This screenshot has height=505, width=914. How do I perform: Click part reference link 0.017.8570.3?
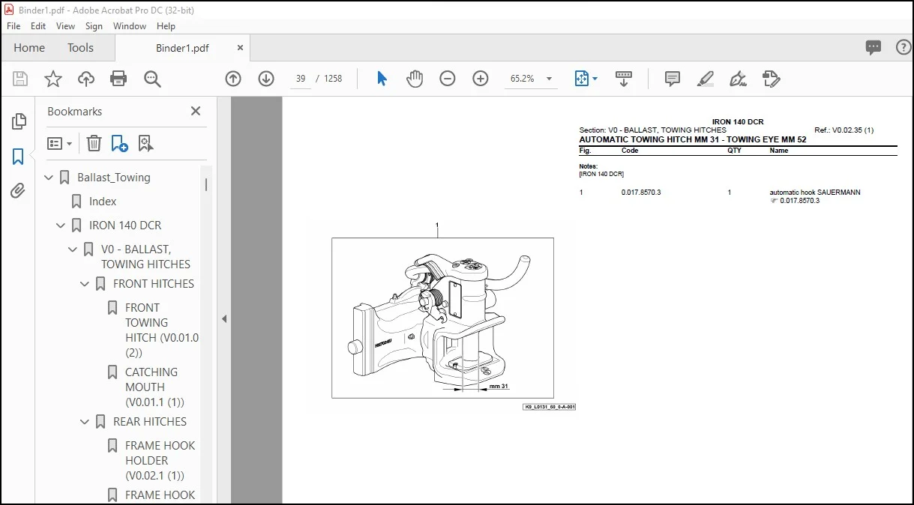click(x=799, y=201)
